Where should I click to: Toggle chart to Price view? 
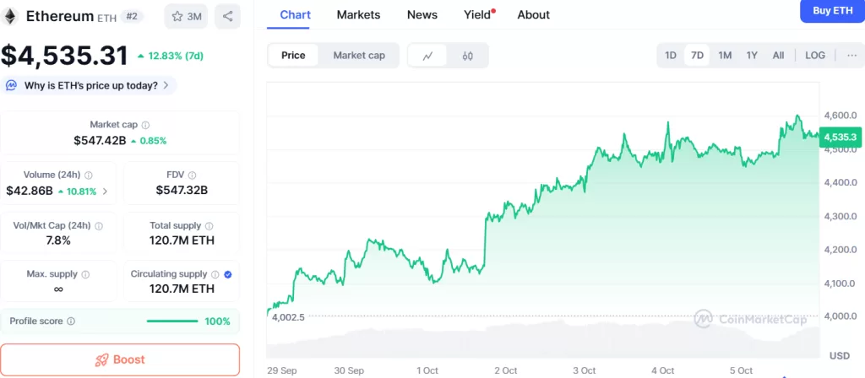pos(293,56)
